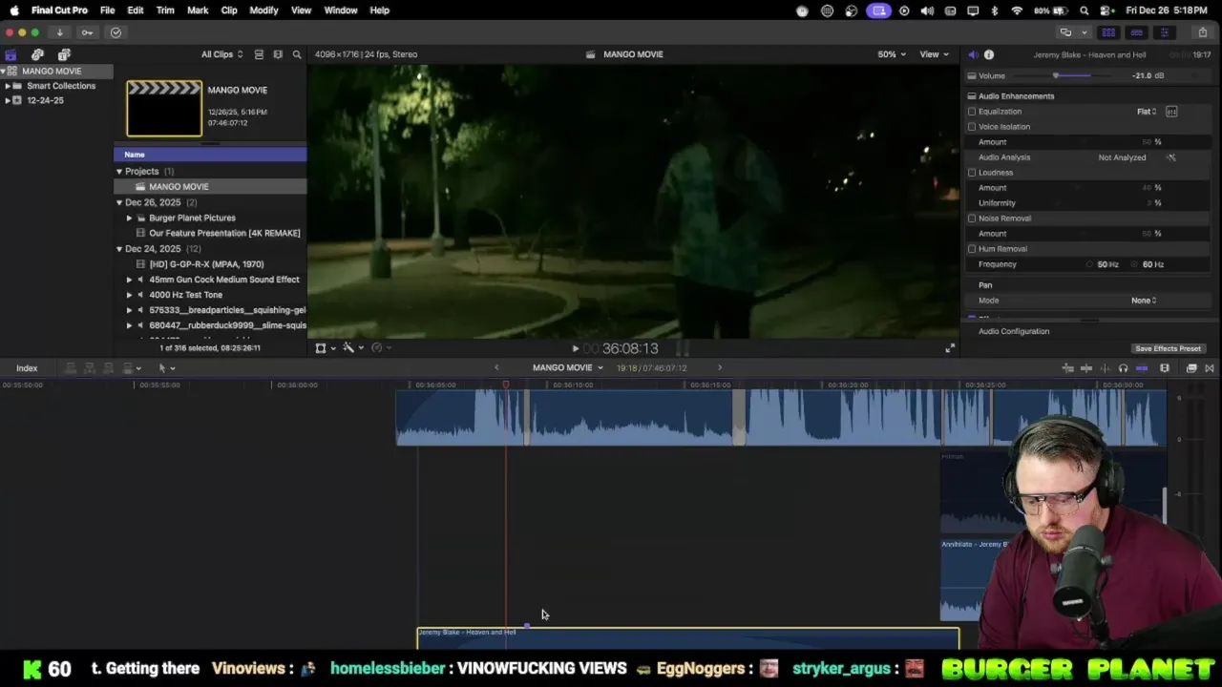Screen dimensions: 1222x687
Task: Click the Audio Configuration label
Action: (x=1014, y=331)
